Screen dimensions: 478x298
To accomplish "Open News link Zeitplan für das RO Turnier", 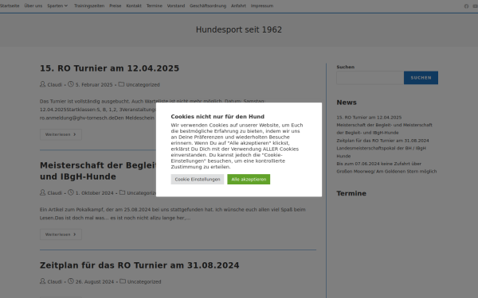I will [382, 141].
